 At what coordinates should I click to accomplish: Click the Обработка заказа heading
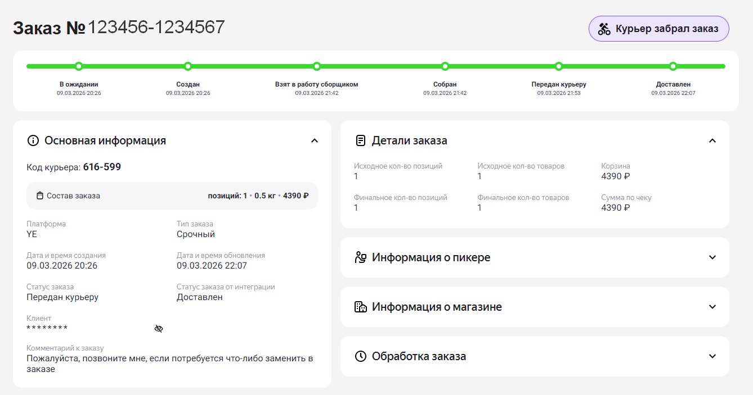(x=419, y=356)
